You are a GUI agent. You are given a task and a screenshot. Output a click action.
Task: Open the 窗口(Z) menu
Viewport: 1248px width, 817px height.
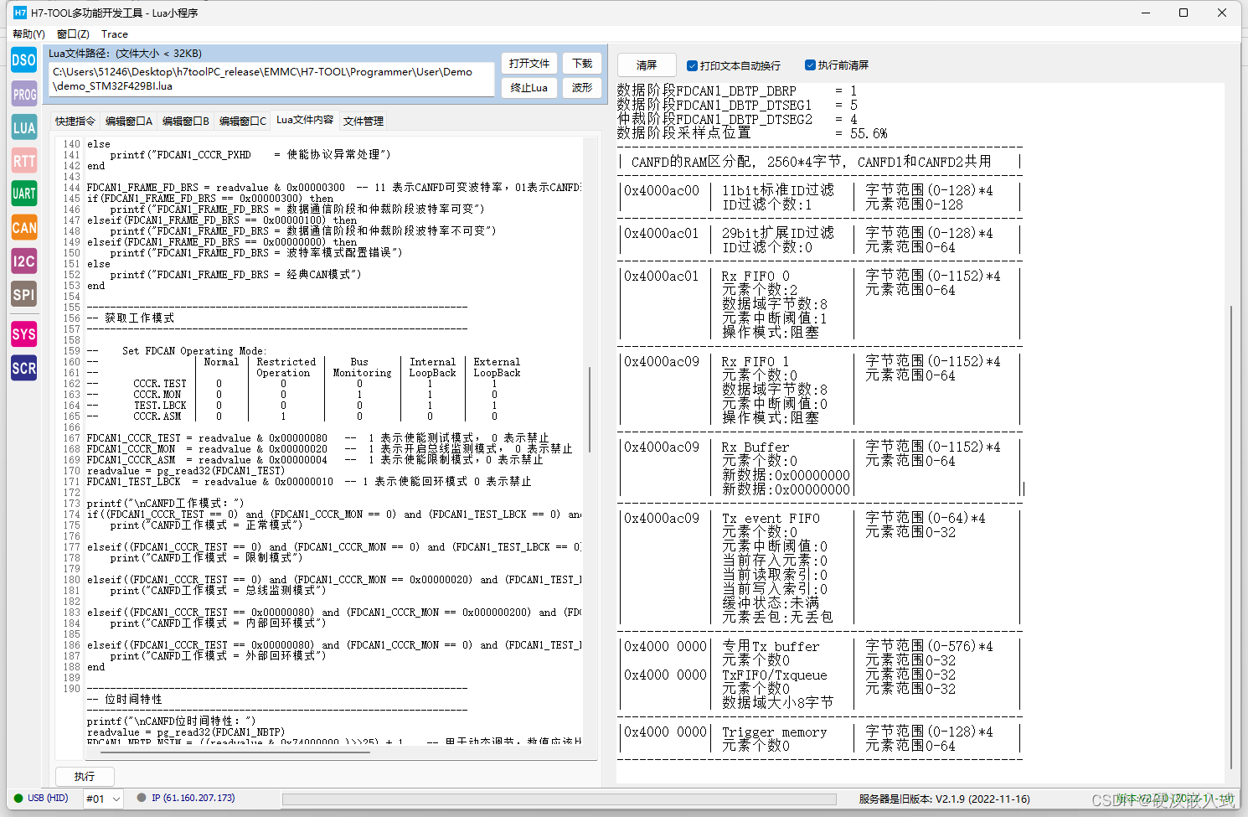(73, 34)
